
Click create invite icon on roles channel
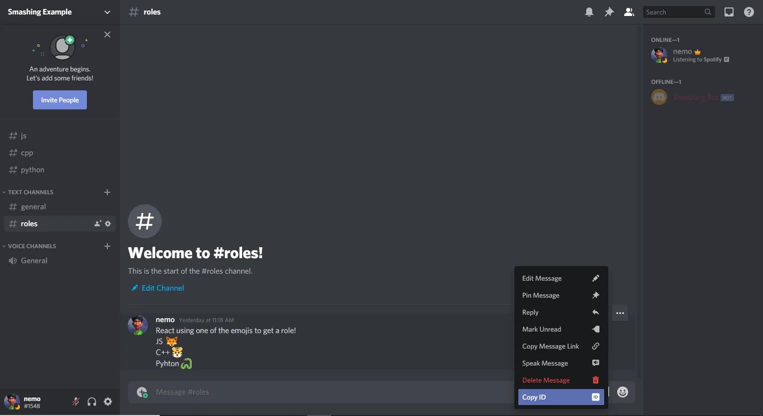pyautogui.click(x=98, y=224)
